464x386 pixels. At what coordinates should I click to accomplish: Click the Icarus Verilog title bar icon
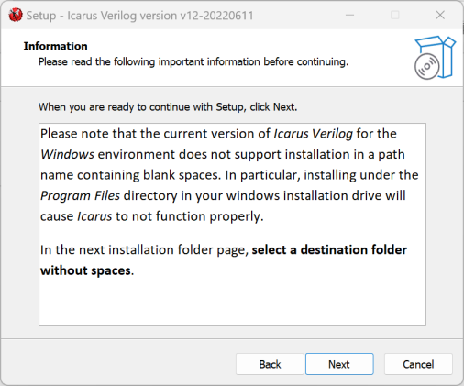16,15
